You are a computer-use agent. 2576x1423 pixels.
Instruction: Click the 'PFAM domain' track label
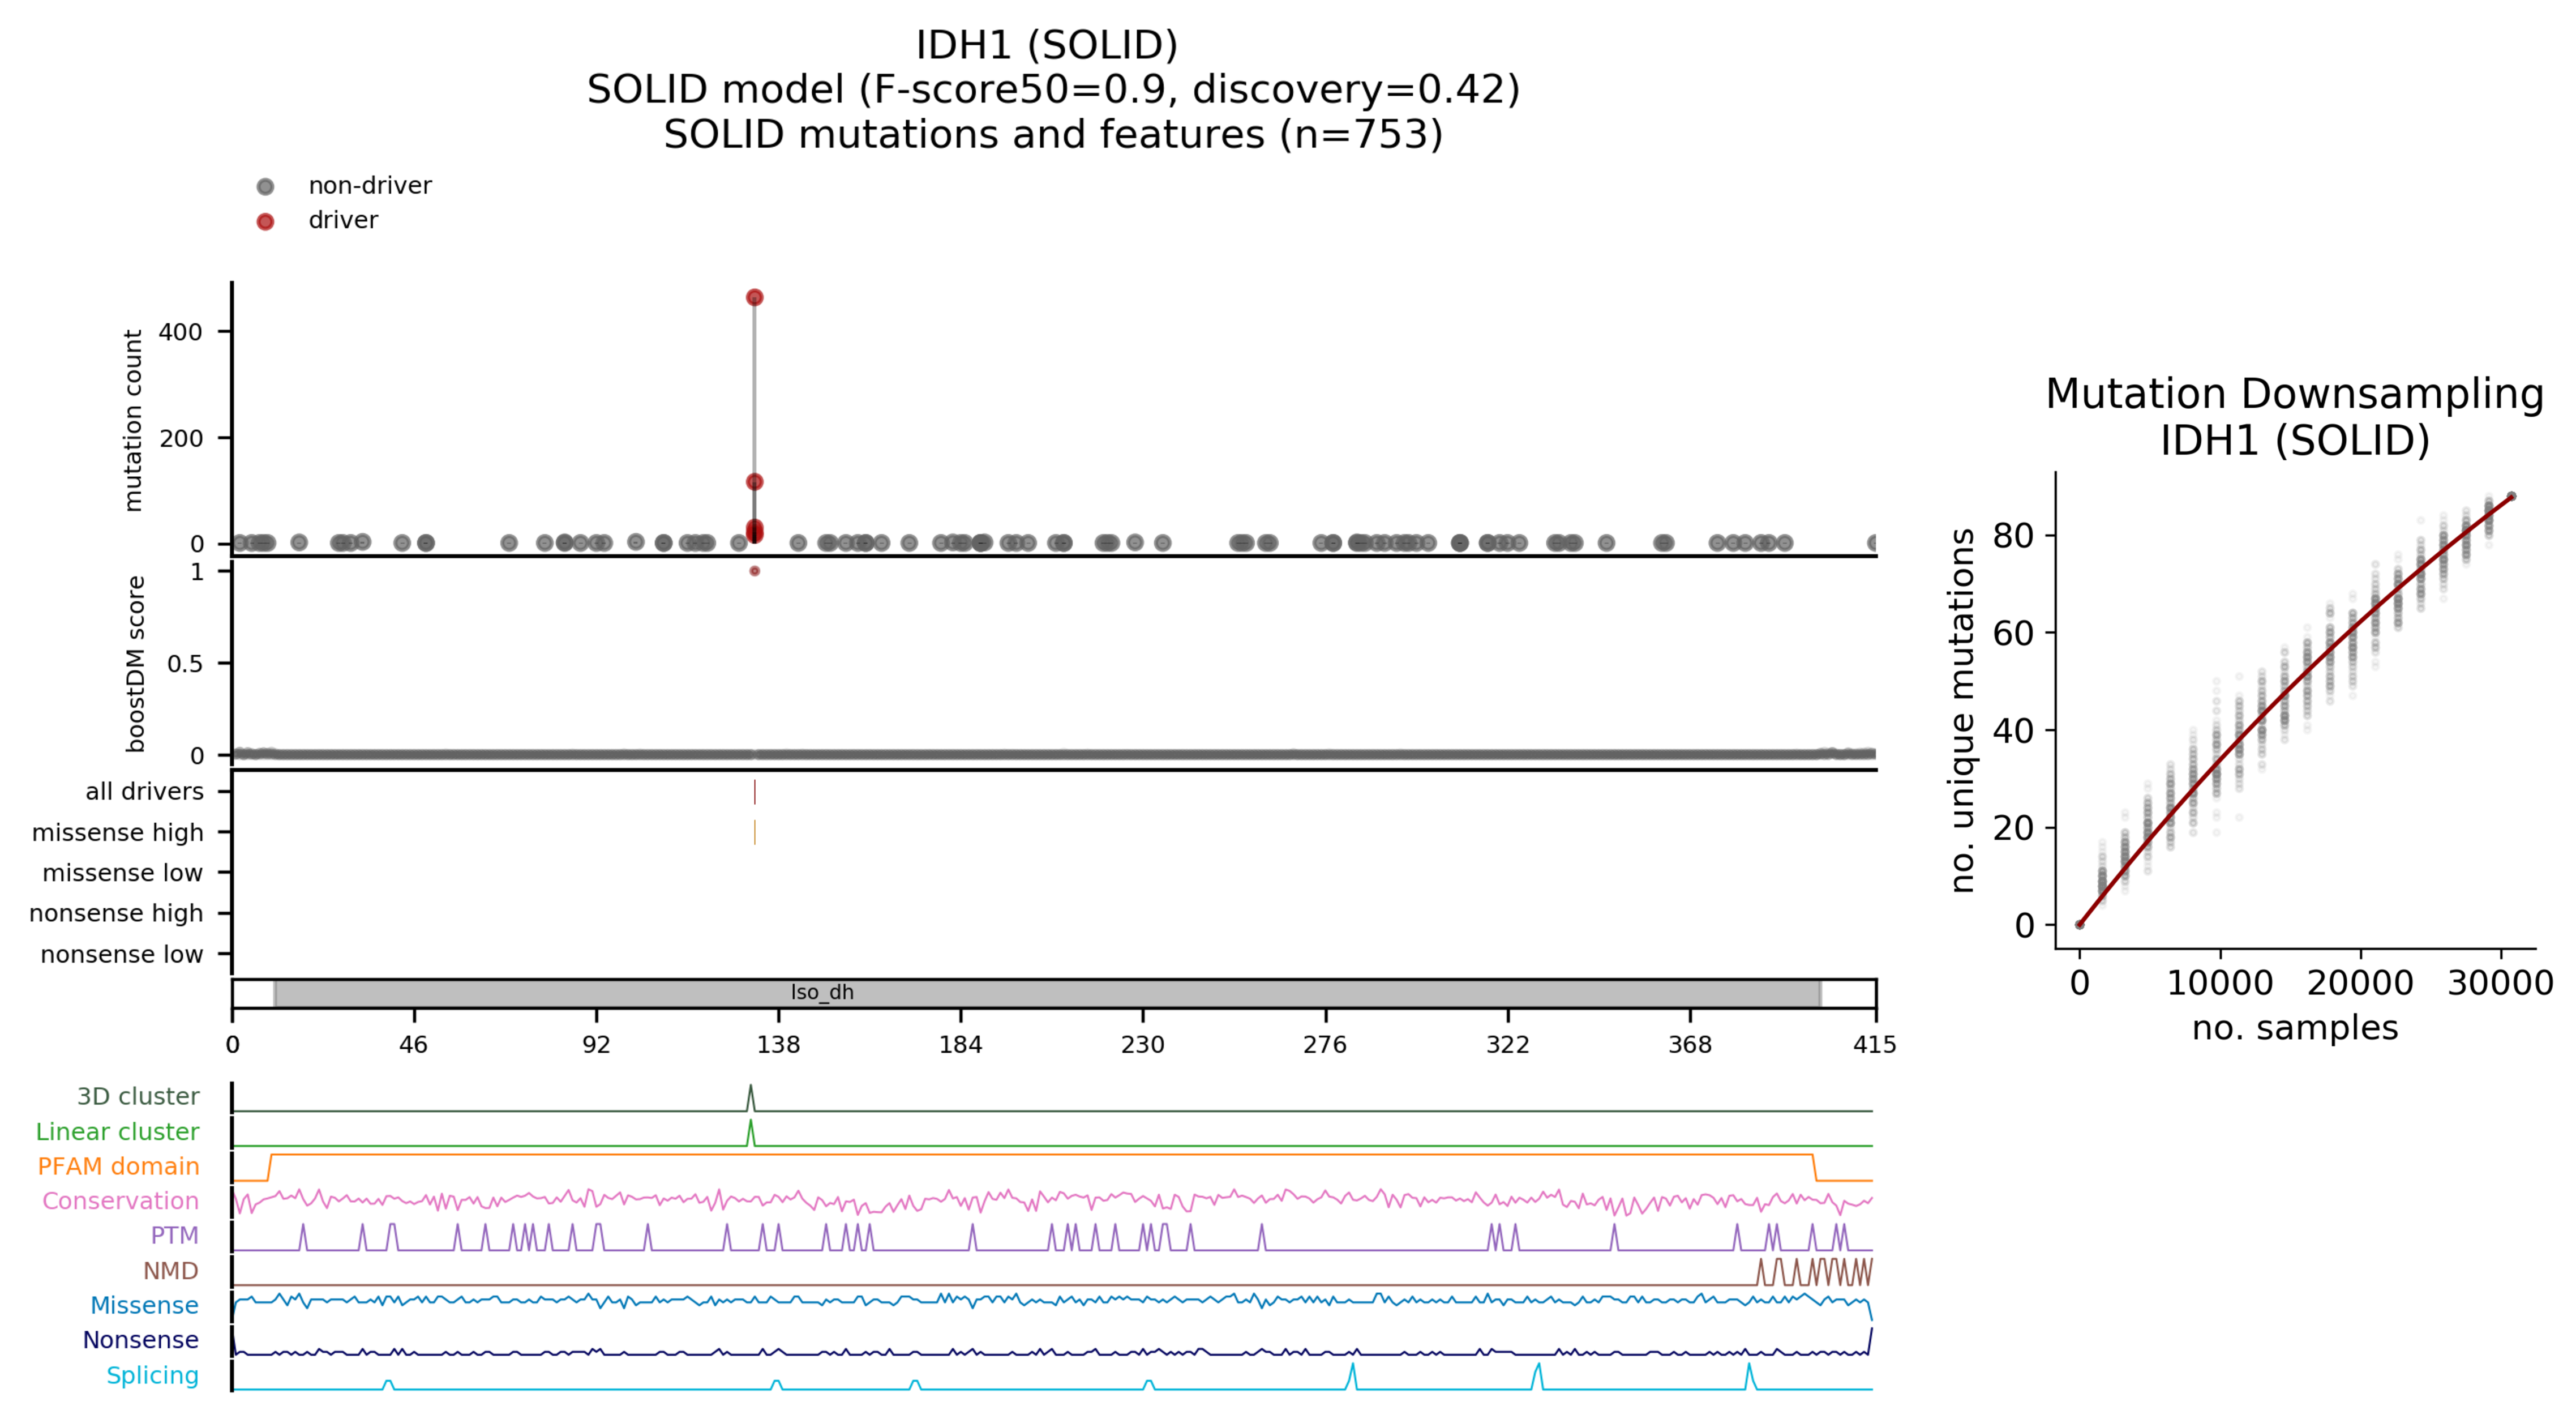click(x=118, y=1166)
